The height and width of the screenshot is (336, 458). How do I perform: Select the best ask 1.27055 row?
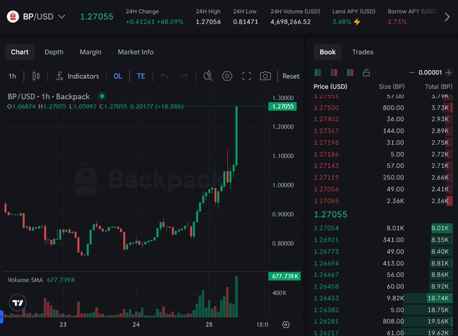point(383,201)
